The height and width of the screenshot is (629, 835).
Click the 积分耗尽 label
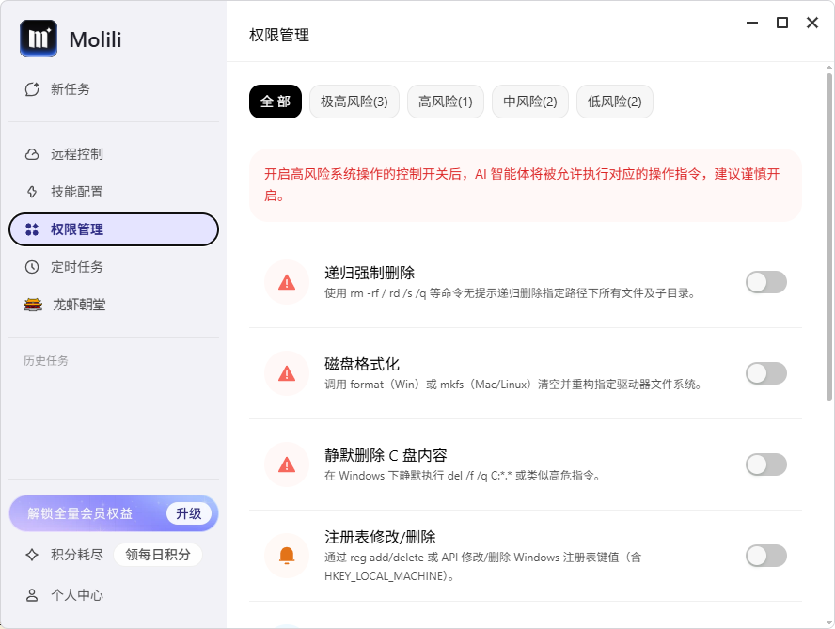tap(77, 555)
